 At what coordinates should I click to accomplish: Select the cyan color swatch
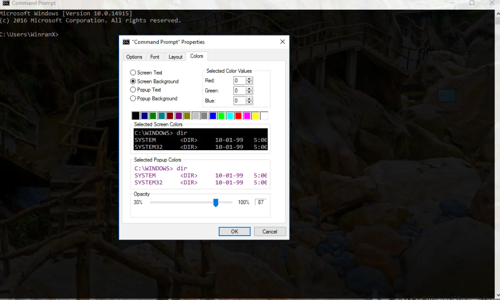tap(230, 116)
